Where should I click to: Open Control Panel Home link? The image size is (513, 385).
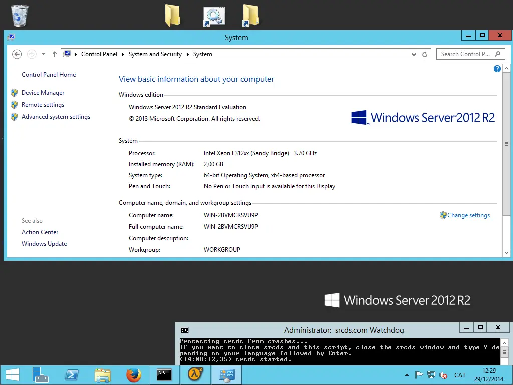click(49, 75)
